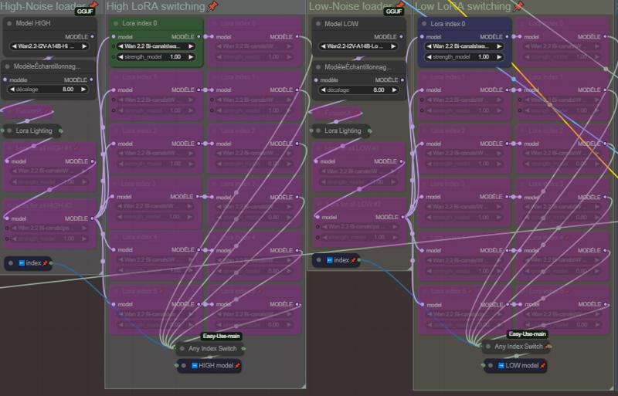This screenshot has width=618, height=396.
Task: Expand Low-Noise index node via its dot
Action: click(318, 260)
